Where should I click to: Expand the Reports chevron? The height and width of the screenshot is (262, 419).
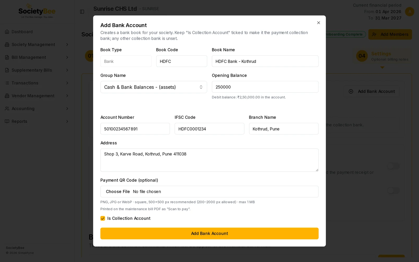click(x=67, y=121)
